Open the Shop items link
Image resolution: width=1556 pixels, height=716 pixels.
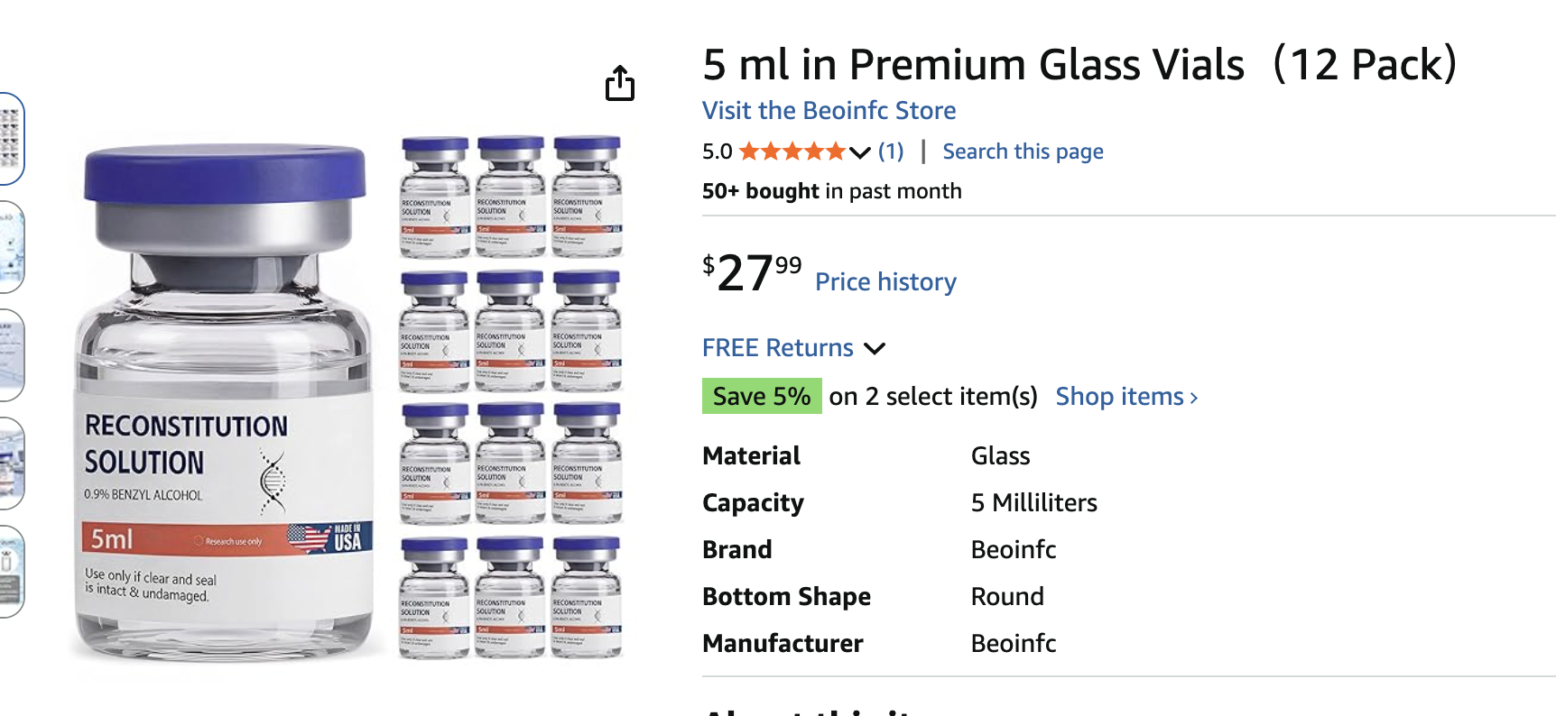tap(1119, 397)
